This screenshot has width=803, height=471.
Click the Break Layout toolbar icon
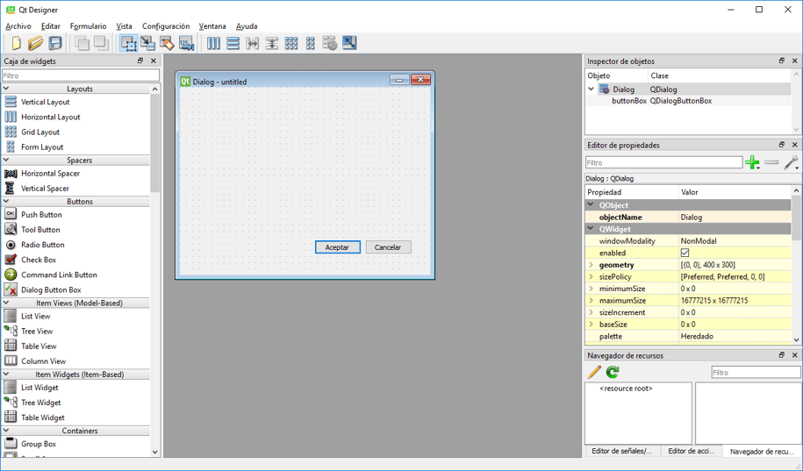330,44
